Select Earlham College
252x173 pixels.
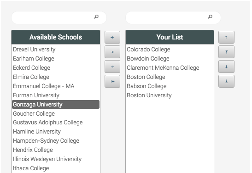click(x=56, y=59)
